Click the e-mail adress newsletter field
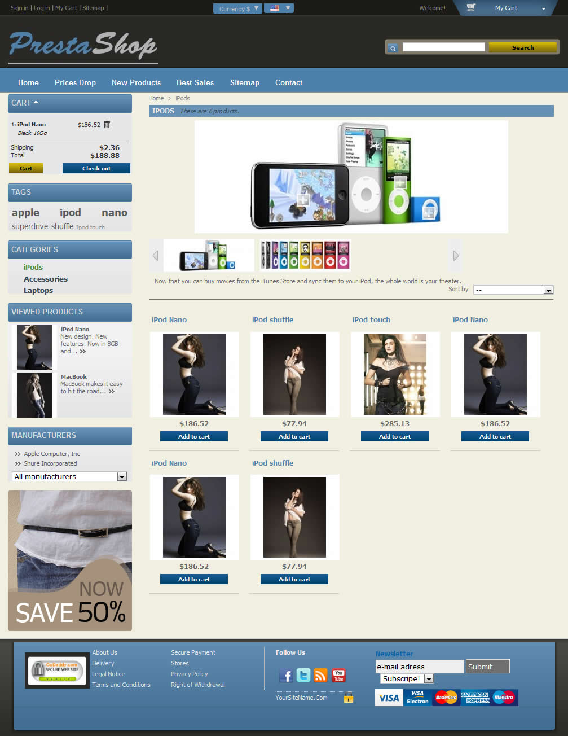This screenshot has height=736, width=568. (x=420, y=667)
